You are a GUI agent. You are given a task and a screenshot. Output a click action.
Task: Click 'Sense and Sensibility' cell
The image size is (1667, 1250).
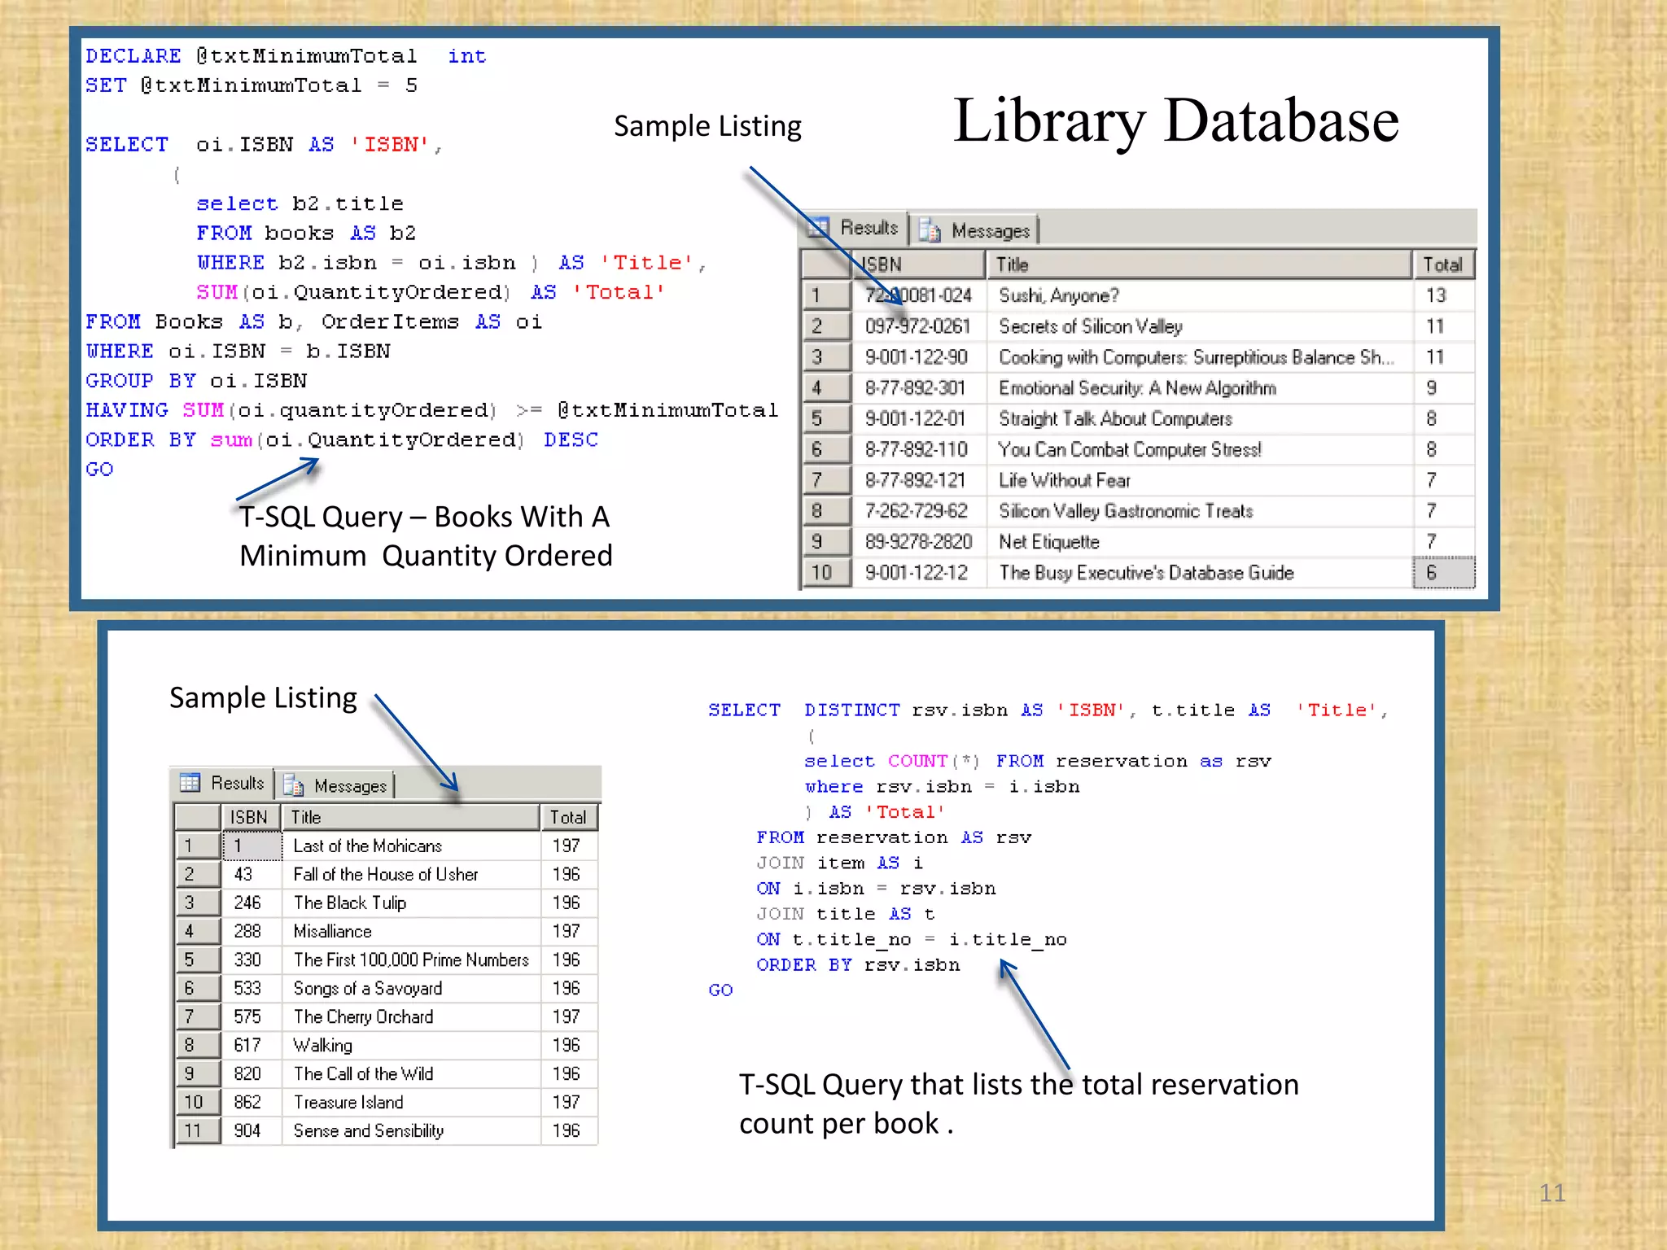point(411,1131)
